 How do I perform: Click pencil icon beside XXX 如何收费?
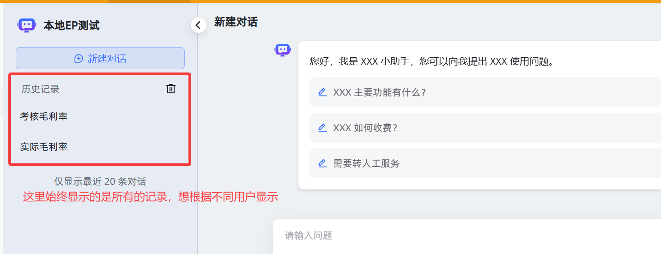(x=322, y=127)
